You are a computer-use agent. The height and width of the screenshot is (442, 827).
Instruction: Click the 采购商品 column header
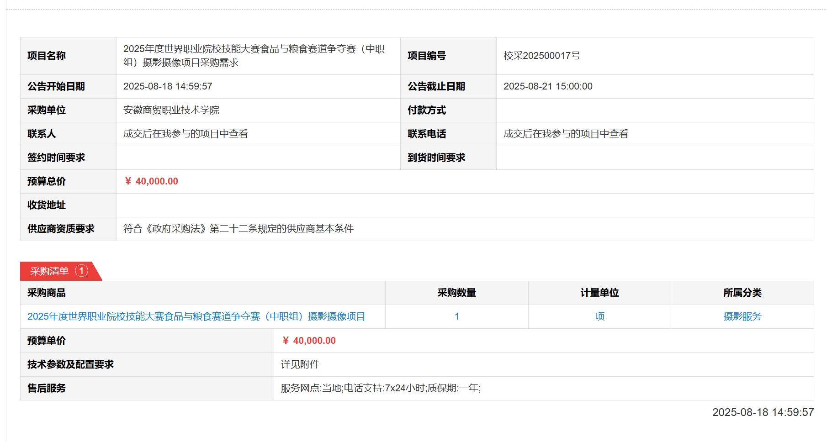click(x=47, y=293)
